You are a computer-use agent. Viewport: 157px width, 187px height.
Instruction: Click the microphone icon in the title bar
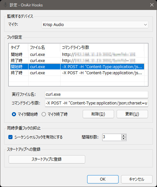pos(5,5)
